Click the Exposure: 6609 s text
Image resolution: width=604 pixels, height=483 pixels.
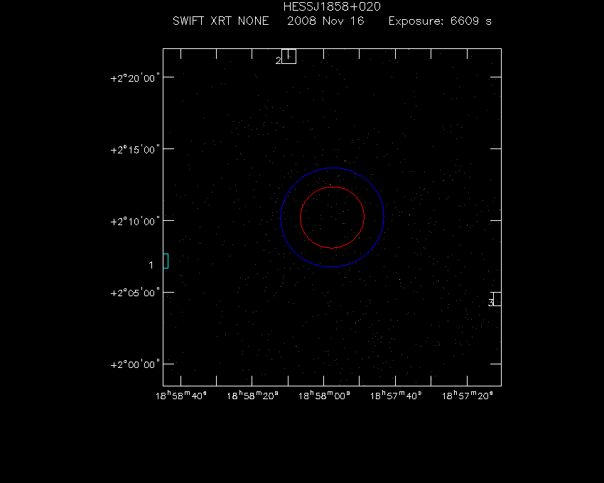pyautogui.click(x=440, y=21)
